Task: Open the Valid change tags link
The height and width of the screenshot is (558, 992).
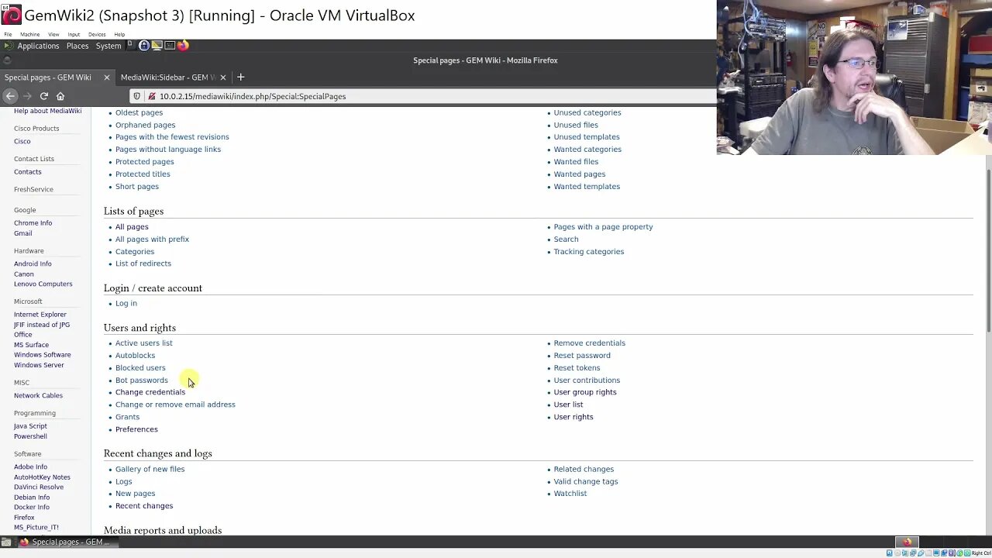Action: point(586,481)
